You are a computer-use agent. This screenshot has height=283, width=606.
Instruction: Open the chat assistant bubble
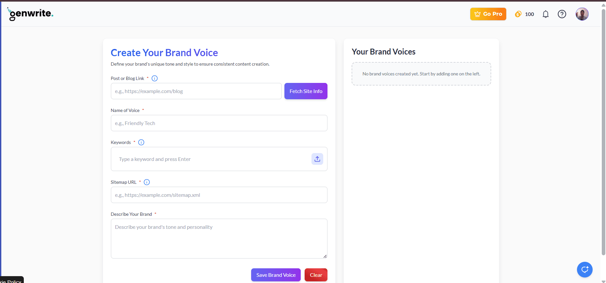click(x=584, y=270)
